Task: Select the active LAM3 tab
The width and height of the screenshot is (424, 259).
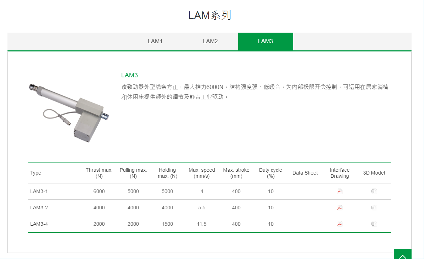Action: [265, 41]
